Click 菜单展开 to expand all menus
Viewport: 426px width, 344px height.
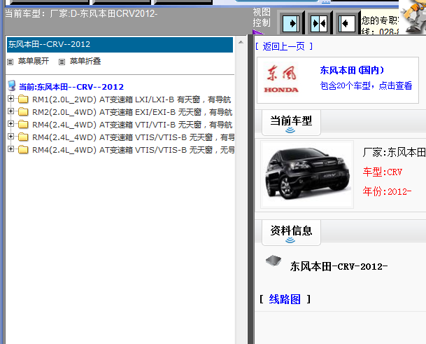click(x=34, y=61)
